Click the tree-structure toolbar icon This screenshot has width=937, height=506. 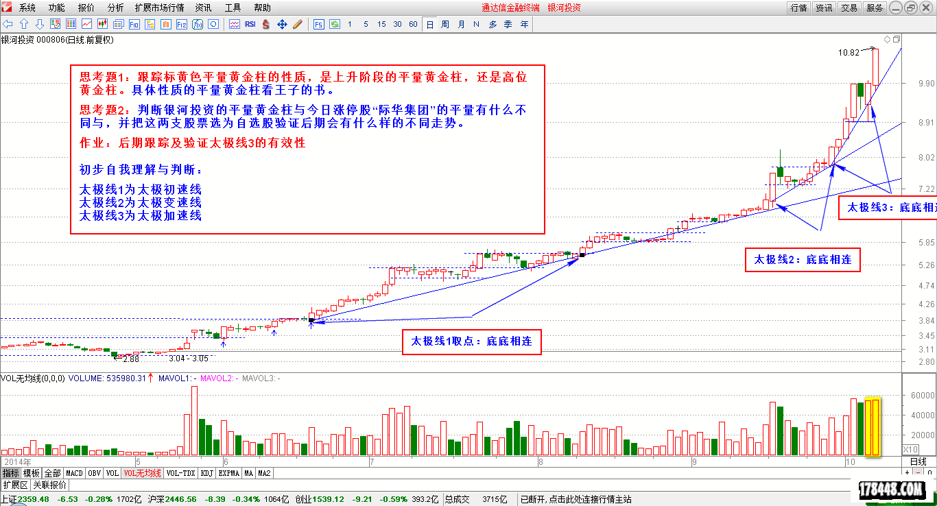click(x=150, y=24)
